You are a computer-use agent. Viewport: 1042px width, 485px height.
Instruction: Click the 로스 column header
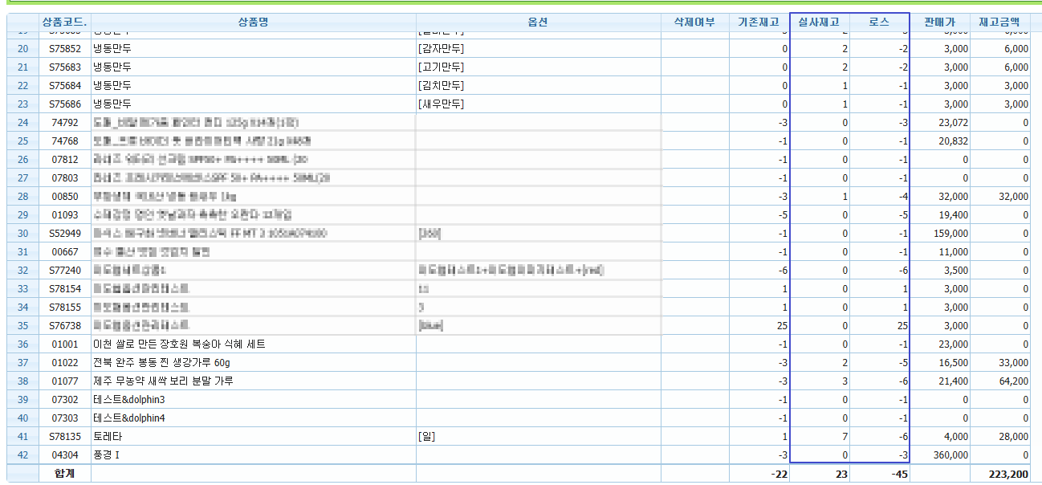879,22
